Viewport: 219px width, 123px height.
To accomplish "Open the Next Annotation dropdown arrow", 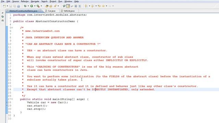I will point(89,6).
